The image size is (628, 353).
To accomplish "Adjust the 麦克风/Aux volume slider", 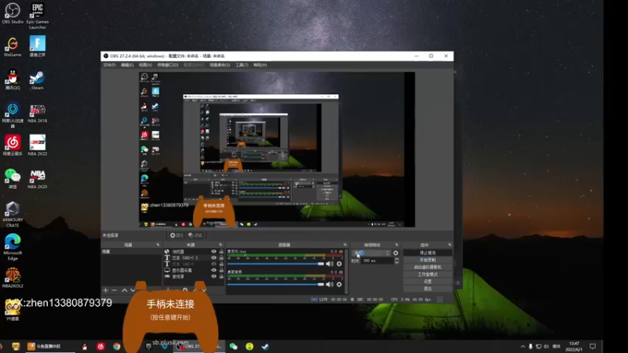I will [276, 264].
